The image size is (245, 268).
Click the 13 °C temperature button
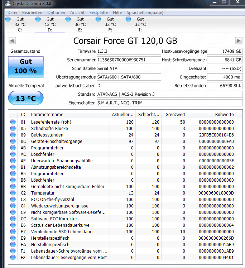point(26,98)
